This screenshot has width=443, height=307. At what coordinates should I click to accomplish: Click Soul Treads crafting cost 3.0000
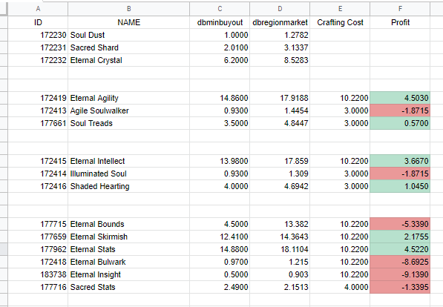pyautogui.click(x=340, y=123)
